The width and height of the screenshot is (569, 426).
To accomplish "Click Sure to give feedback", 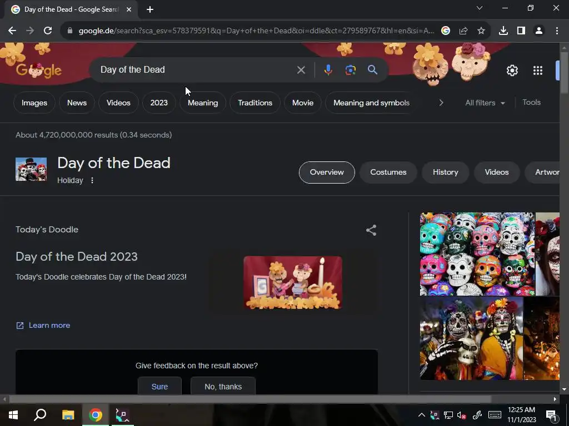I will (159, 387).
